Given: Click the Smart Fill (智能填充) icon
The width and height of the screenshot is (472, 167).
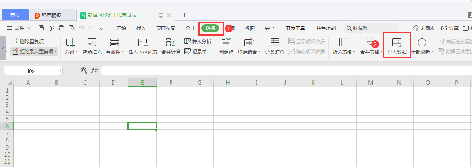Looking at the screenshot, I should [x=92, y=42].
